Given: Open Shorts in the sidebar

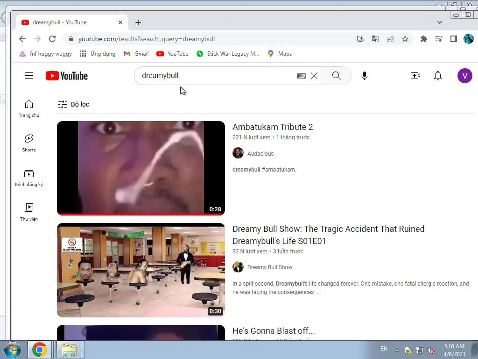Looking at the screenshot, I should 29,143.
